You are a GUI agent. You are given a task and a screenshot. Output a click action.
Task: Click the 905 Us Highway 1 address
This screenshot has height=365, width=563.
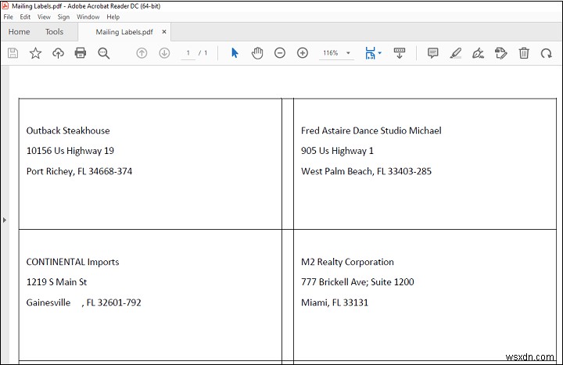(337, 151)
